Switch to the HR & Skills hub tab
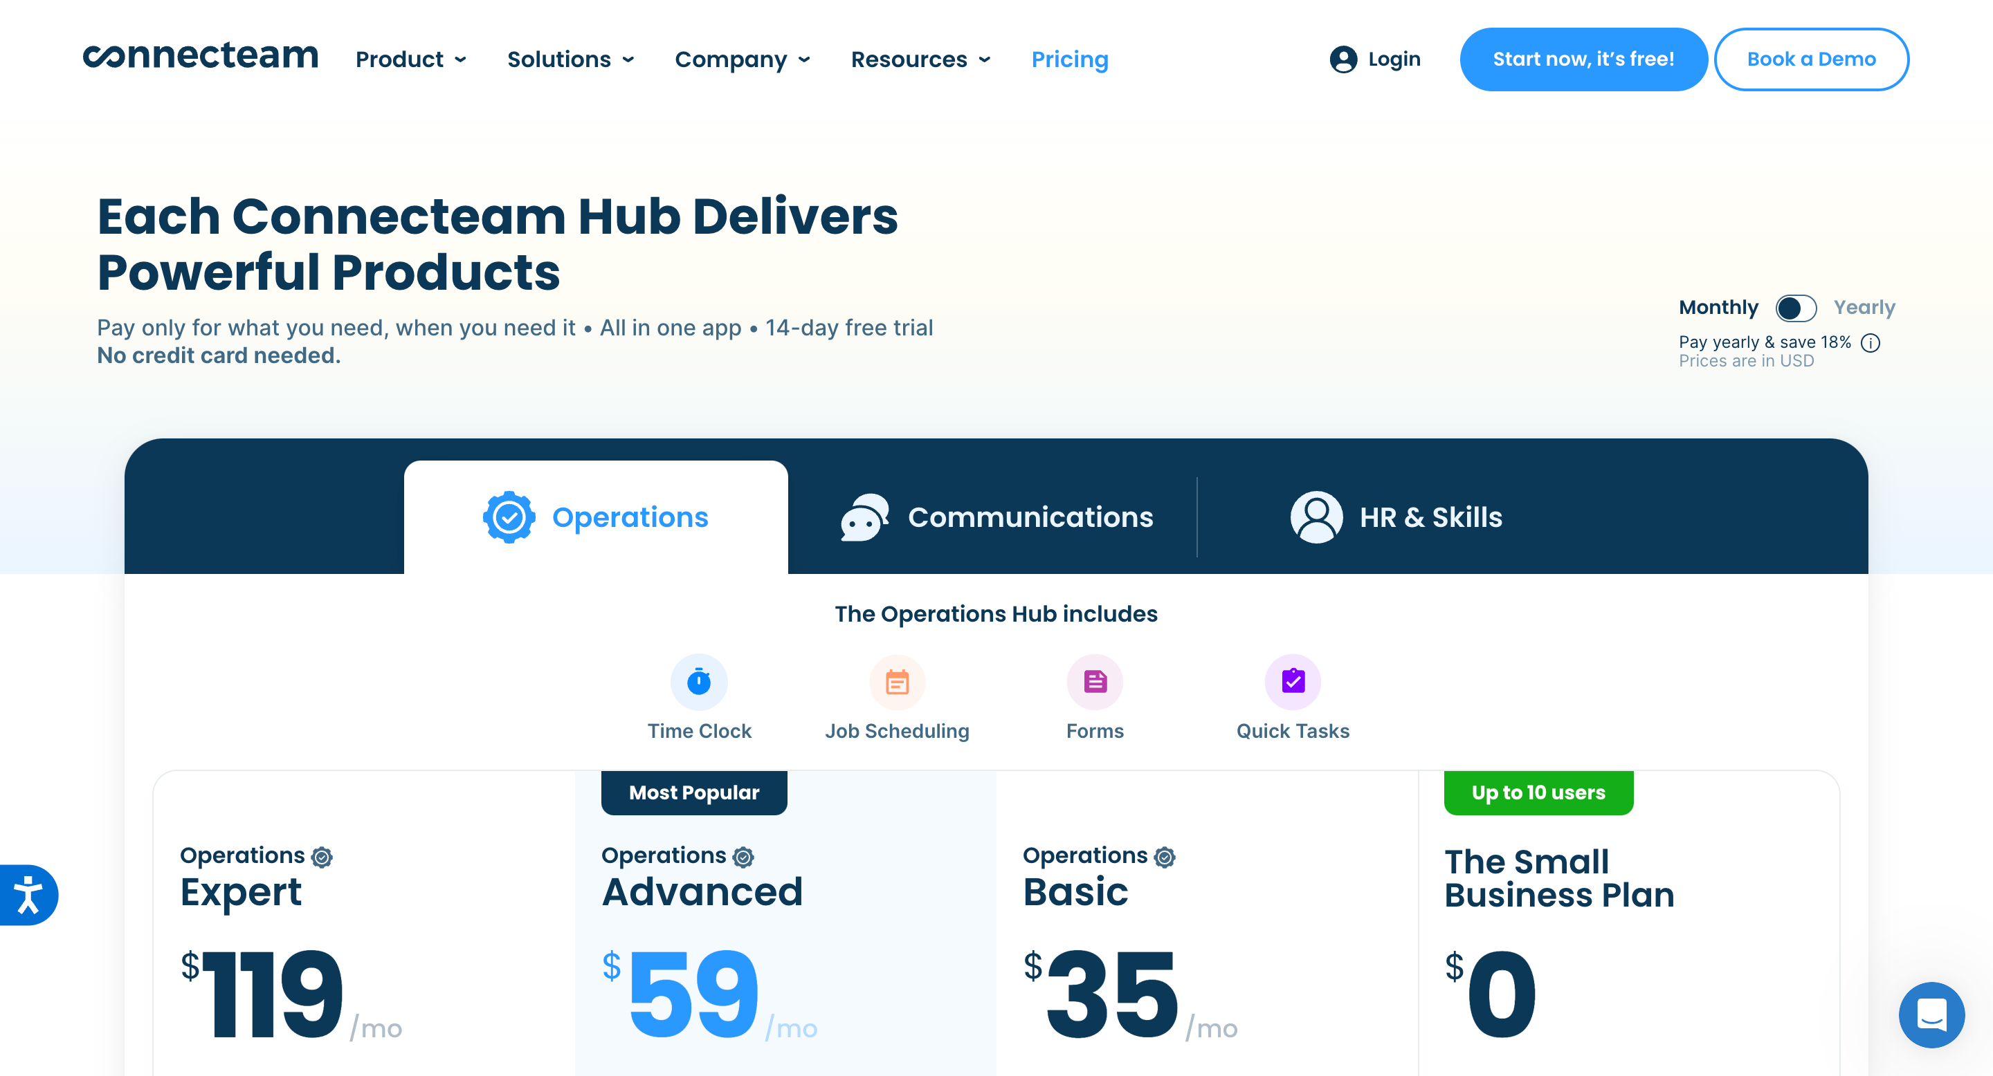The height and width of the screenshot is (1076, 1993). (x=1396, y=517)
